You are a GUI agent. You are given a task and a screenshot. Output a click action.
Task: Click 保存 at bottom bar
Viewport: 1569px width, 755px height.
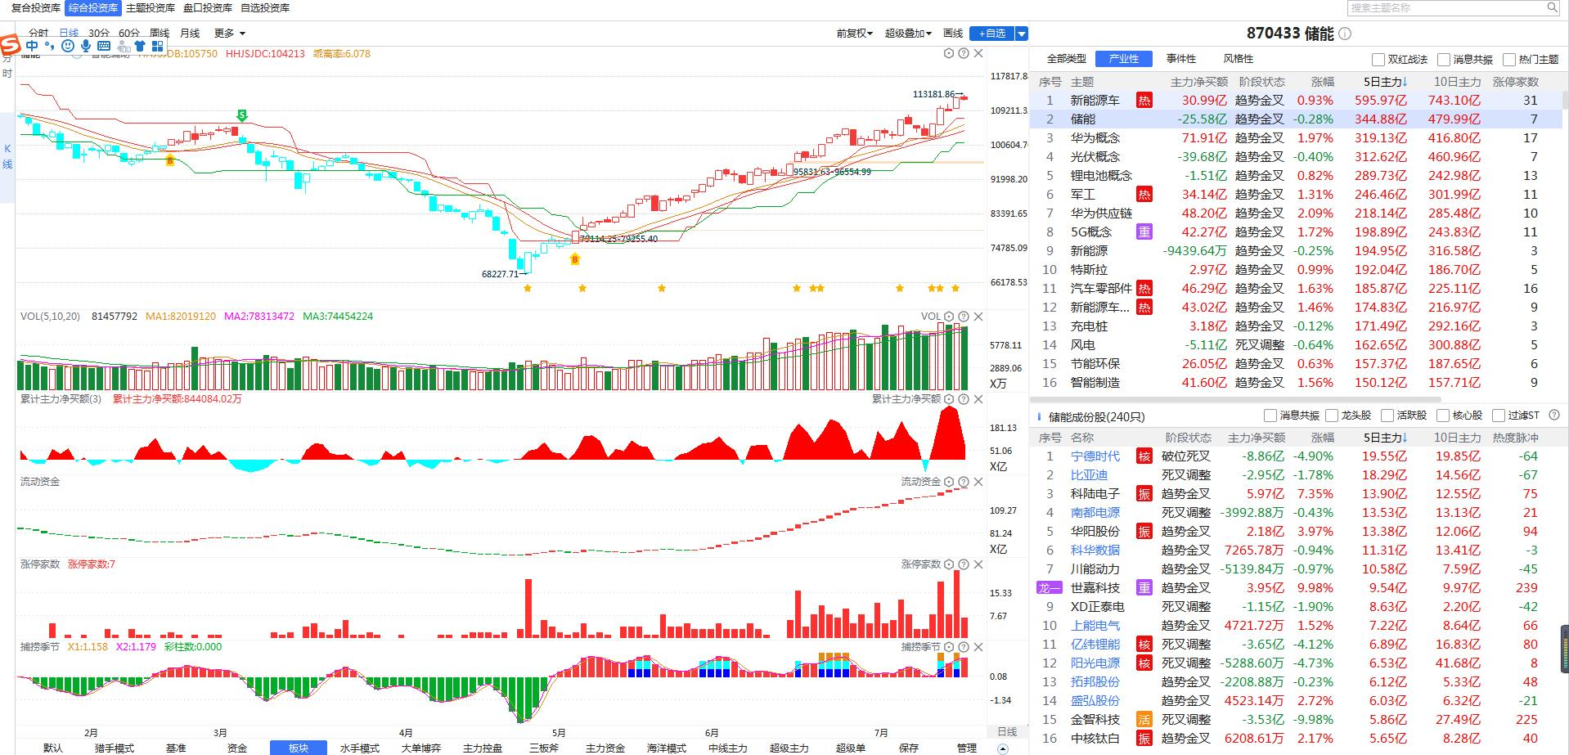(908, 748)
